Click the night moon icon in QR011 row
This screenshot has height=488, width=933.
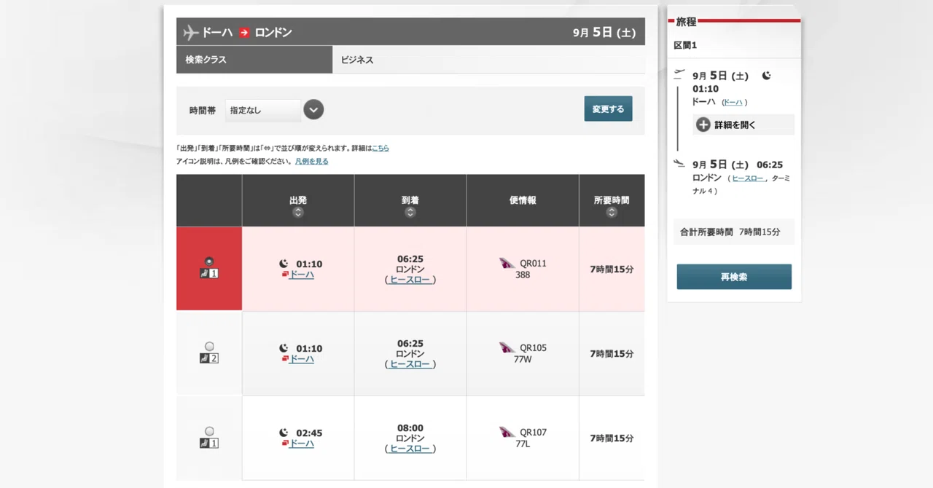[284, 264]
